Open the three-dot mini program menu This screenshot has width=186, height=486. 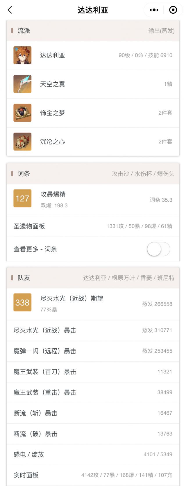pyautogui.click(x=154, y=10)
